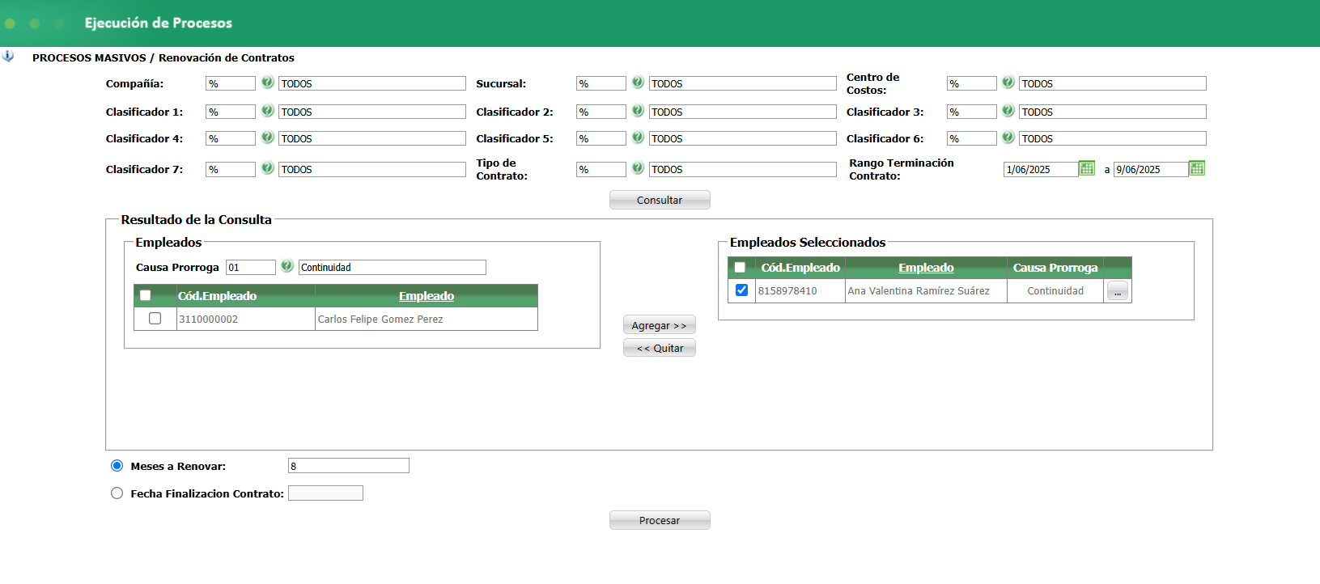Click the Meses a Renovar input field

(348, 466)
